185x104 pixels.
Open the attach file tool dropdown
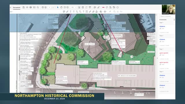click(x=101, y=12)
